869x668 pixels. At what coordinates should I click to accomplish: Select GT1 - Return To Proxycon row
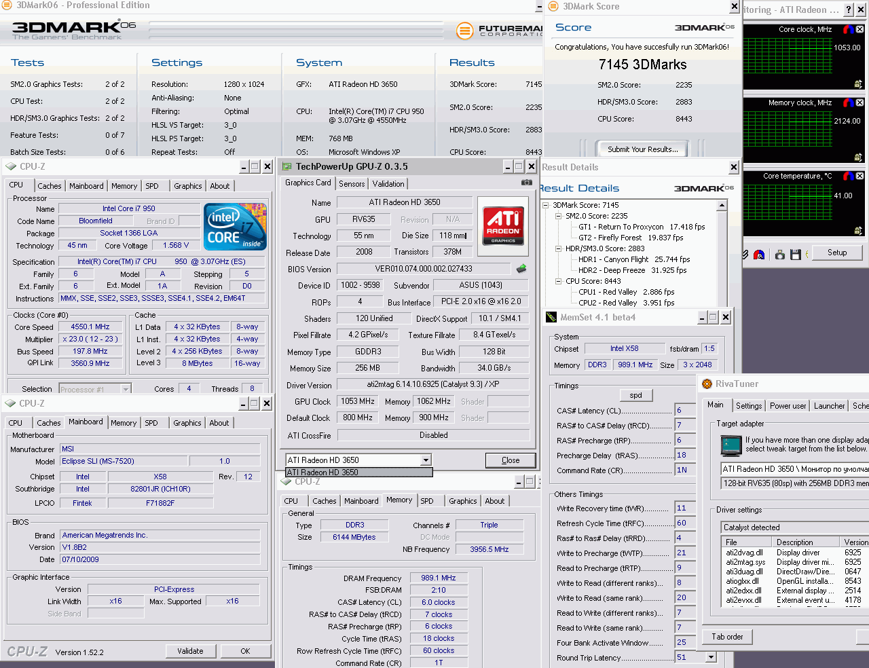pos(642,227)
